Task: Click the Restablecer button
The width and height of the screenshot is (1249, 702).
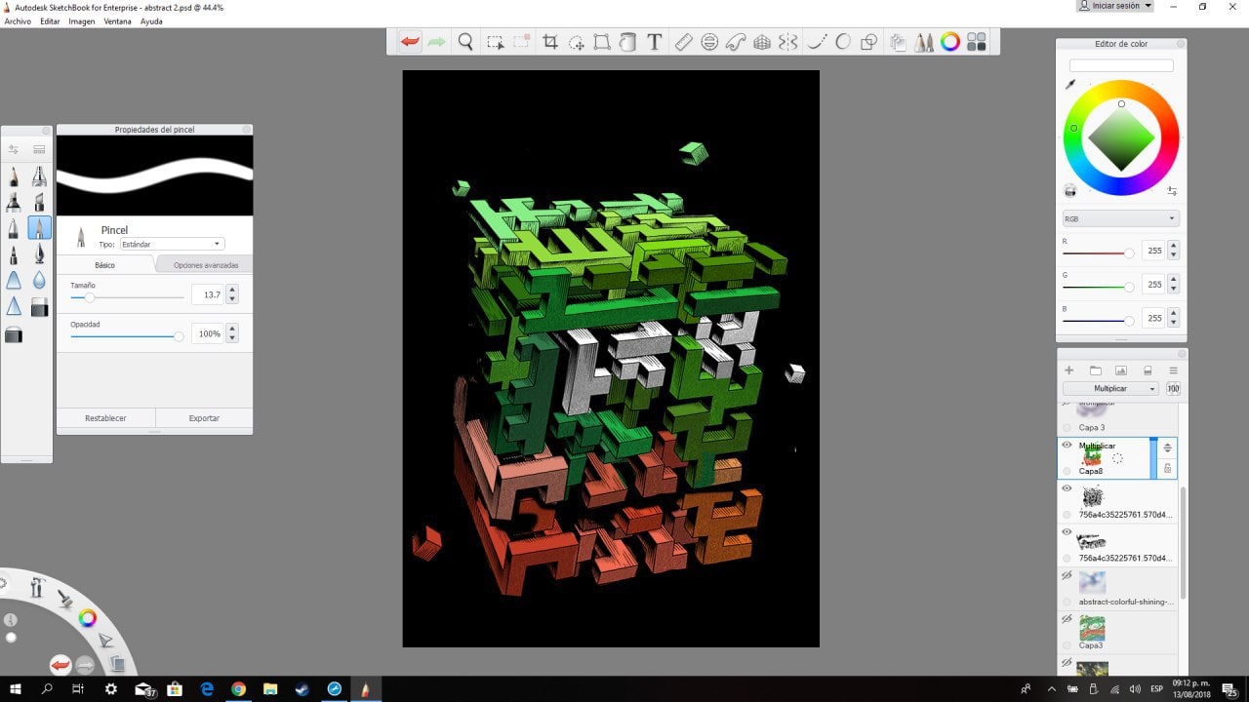Action: tap(105, 418)
